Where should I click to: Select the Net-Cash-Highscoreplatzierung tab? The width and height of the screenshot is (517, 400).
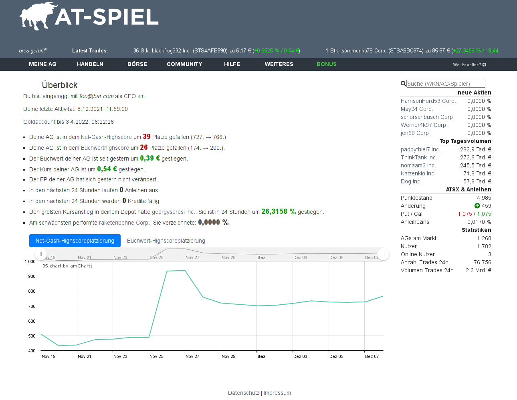[75, 241]
